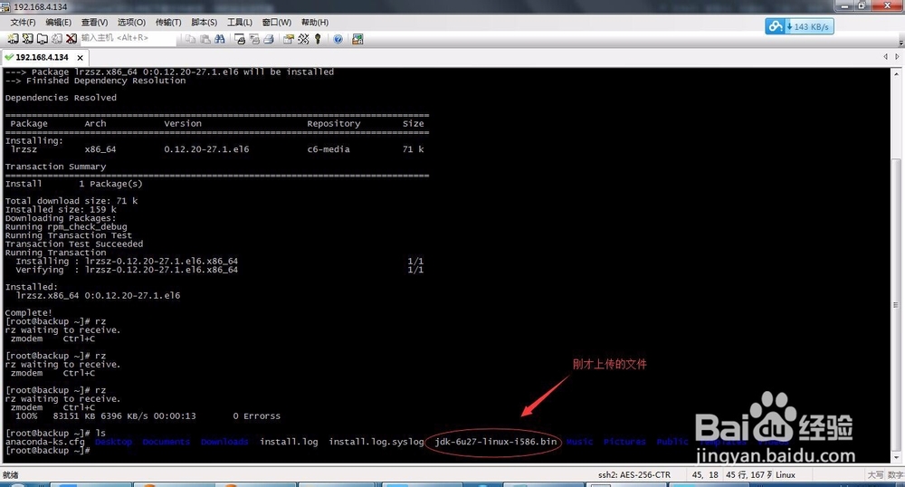Click terminal scrollbar down arrow
Screen dimensions: 905x487
(x=896, y=457)
